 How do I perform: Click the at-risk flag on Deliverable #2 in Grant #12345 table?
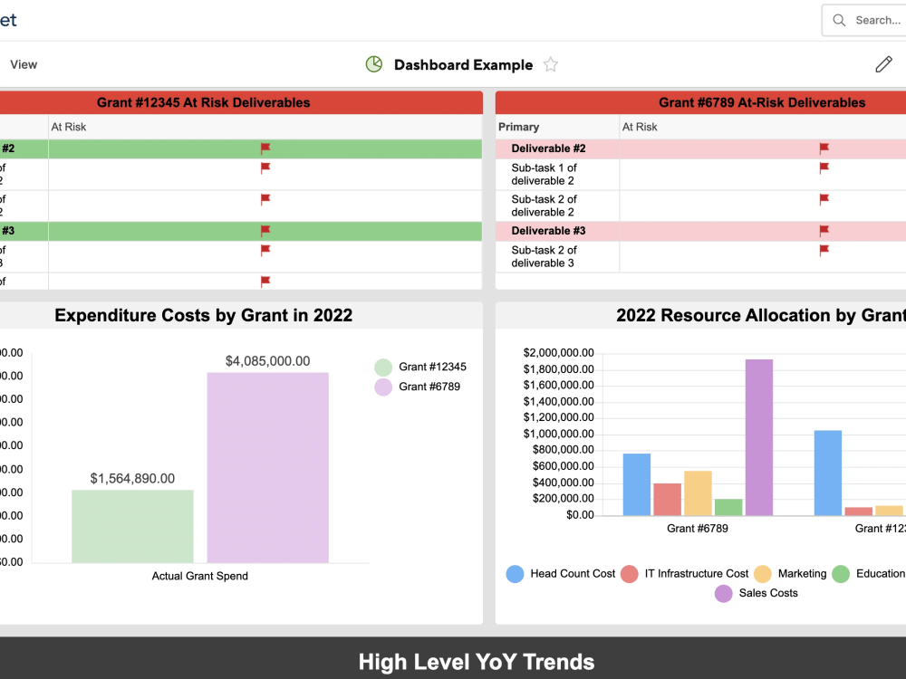[x=265, y=148]
